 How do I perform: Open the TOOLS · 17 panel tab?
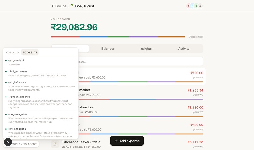30,53
